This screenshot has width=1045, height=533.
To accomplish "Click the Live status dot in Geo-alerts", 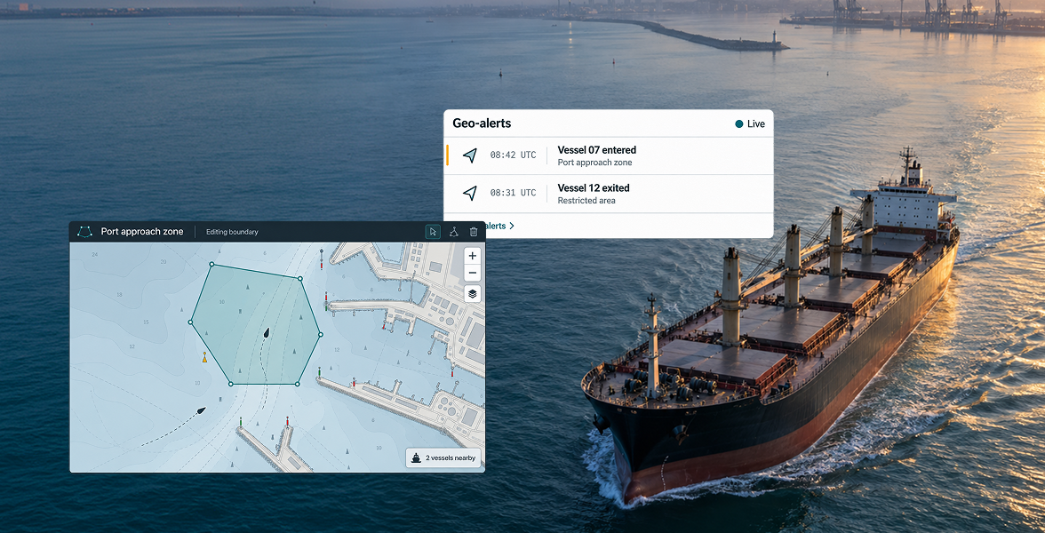I will (738, 124).
